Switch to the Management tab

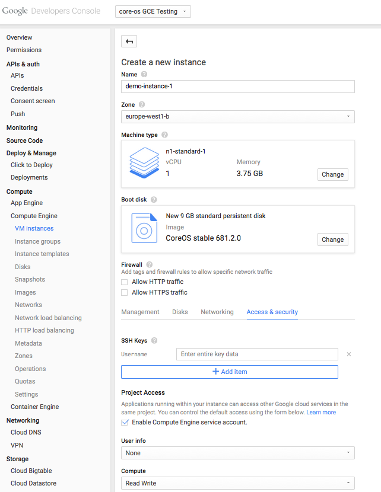141,312
